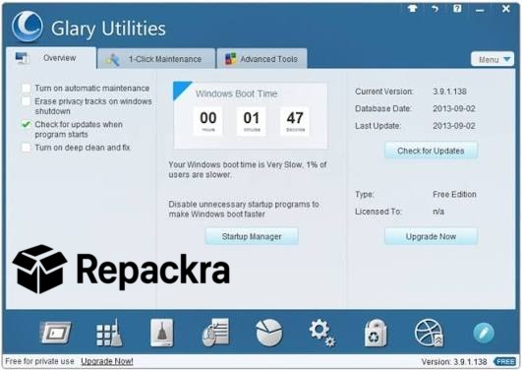The height and width of the screenshot is (370, 522).
Task: Open the Uninstall Manager recycle bag icon
Action: [x=376, y=333]
